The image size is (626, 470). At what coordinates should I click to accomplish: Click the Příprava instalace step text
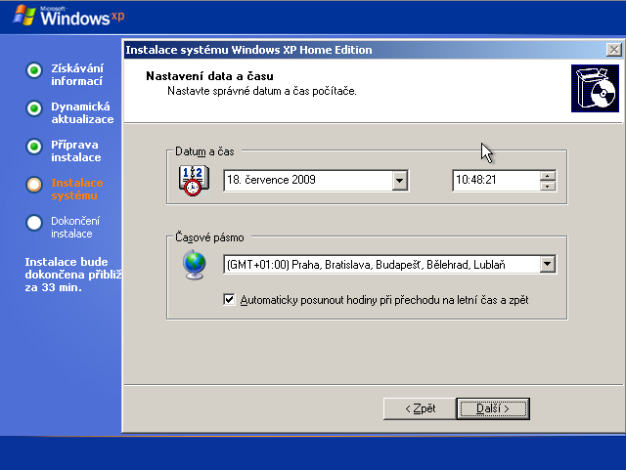pos(76,150)
